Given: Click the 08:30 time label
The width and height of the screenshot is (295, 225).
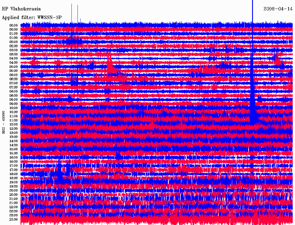Looking at the screenshot, I should [x=14, y=95].
